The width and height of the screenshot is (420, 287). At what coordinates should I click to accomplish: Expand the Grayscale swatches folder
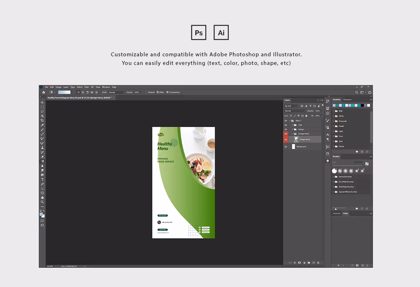point(333,121)
